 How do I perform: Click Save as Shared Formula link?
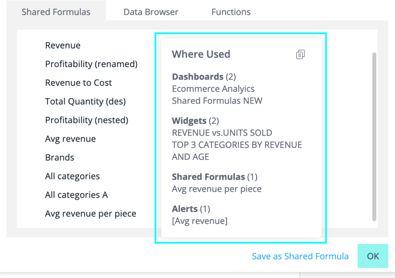[x=300, y=256]
